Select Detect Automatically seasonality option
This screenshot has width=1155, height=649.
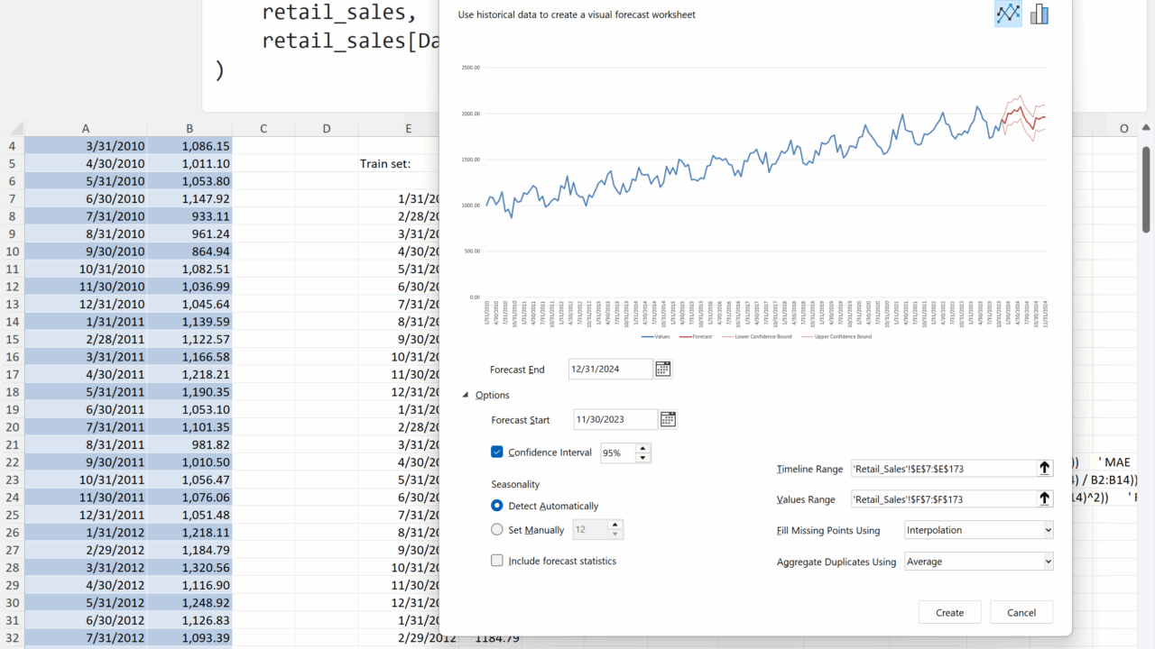[x=497, y=506]
